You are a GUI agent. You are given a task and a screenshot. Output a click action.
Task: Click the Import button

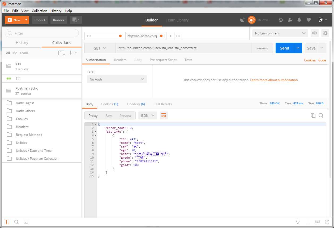coord(40,20)
